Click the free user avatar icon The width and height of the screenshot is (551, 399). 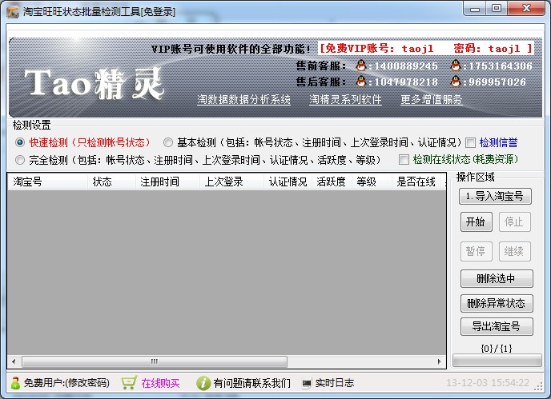(x=15, y=383)
